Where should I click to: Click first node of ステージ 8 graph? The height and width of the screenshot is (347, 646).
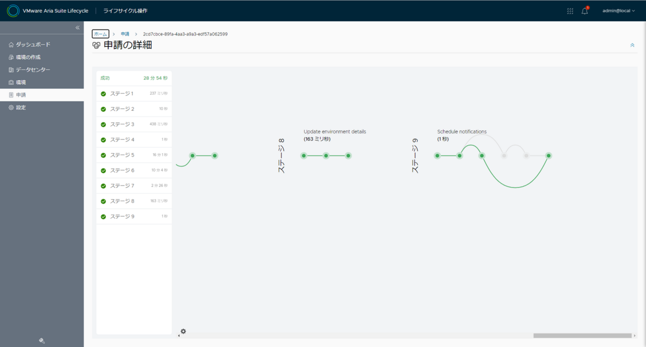pyautogui.click(x=304, y=155)
